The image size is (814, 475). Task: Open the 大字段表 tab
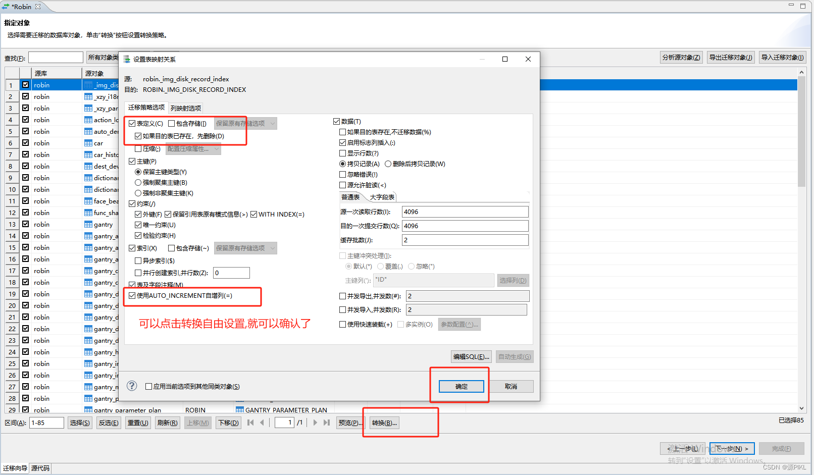pos(382,197)
